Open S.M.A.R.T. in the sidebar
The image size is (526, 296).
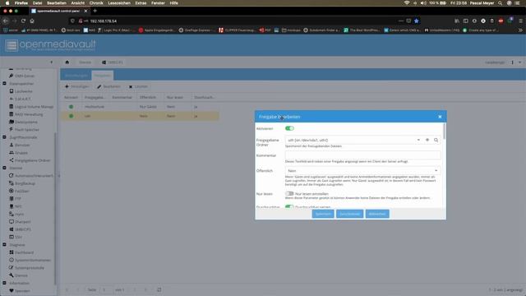pyautogui.click(x=20, y=99)
